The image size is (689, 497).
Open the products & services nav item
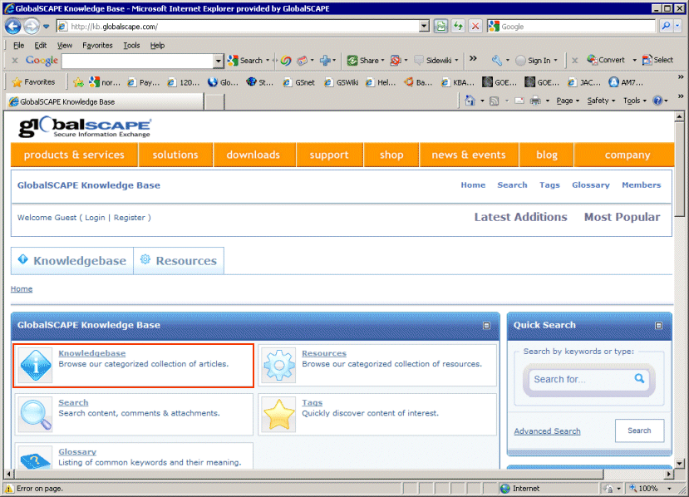pyautogui.click(x=74, y=155)
